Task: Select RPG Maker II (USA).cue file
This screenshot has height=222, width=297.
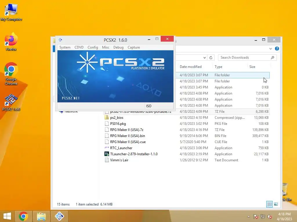Action: click(128, 142)
